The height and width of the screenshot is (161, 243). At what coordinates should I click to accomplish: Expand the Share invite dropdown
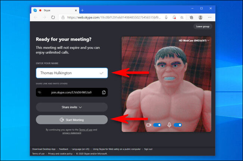(72, 107)
